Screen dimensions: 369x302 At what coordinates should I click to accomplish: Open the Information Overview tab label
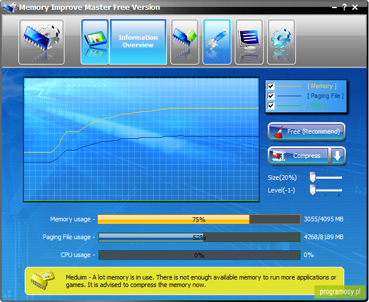(138, 41)
